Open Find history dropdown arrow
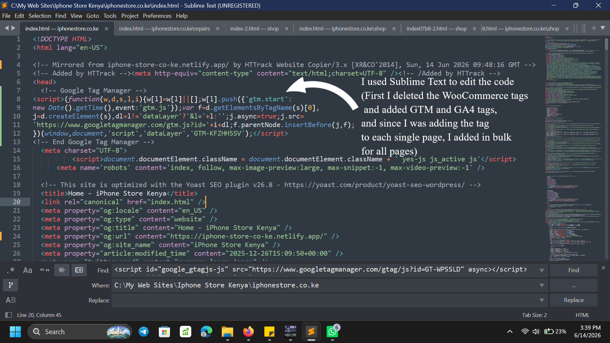610x343 pixels. [x=542, y=270]
